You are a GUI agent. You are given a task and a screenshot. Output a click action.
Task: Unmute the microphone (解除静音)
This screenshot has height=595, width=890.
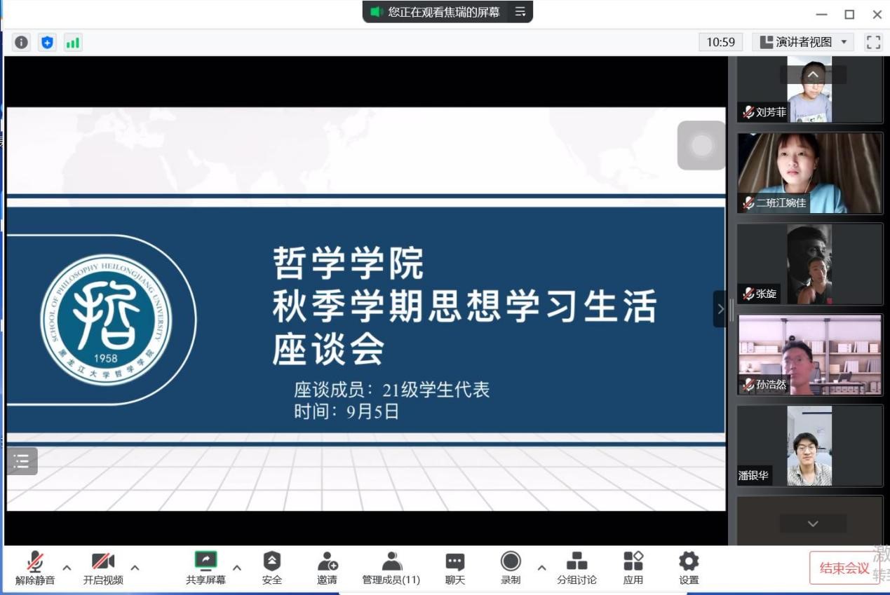coord(34,568)
